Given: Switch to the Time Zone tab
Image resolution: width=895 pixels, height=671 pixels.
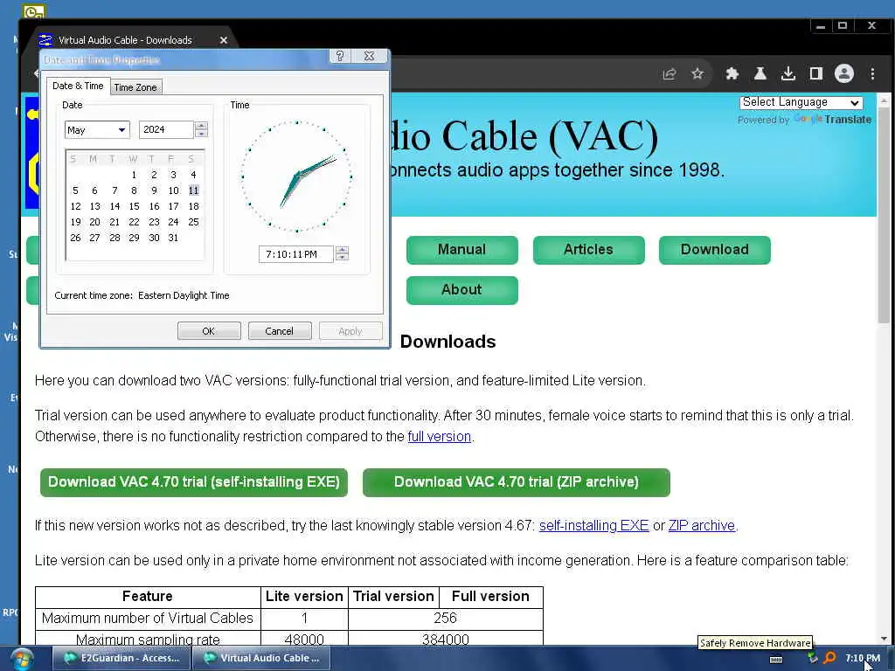Looking at the screenshot, I should [x=135, y=87].
